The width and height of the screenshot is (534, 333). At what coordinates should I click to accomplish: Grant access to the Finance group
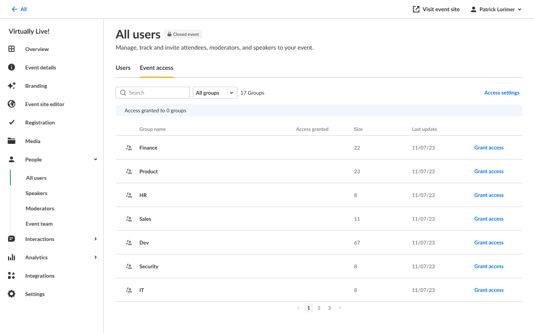tap(489, 148)
